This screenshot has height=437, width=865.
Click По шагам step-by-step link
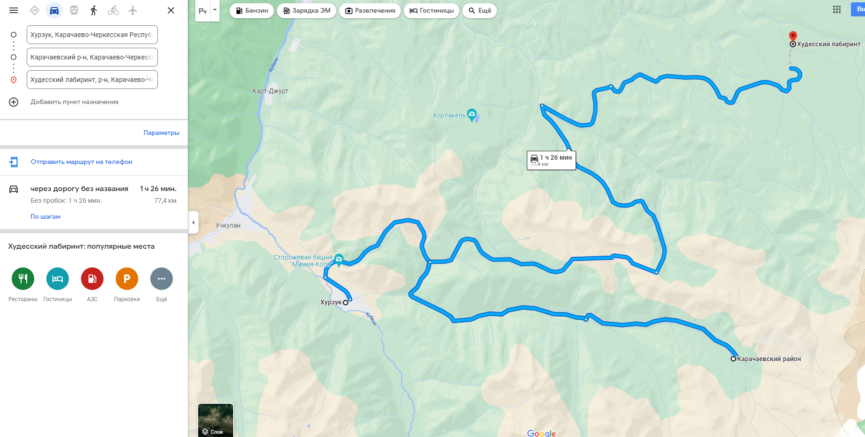(x=45, y=216)
